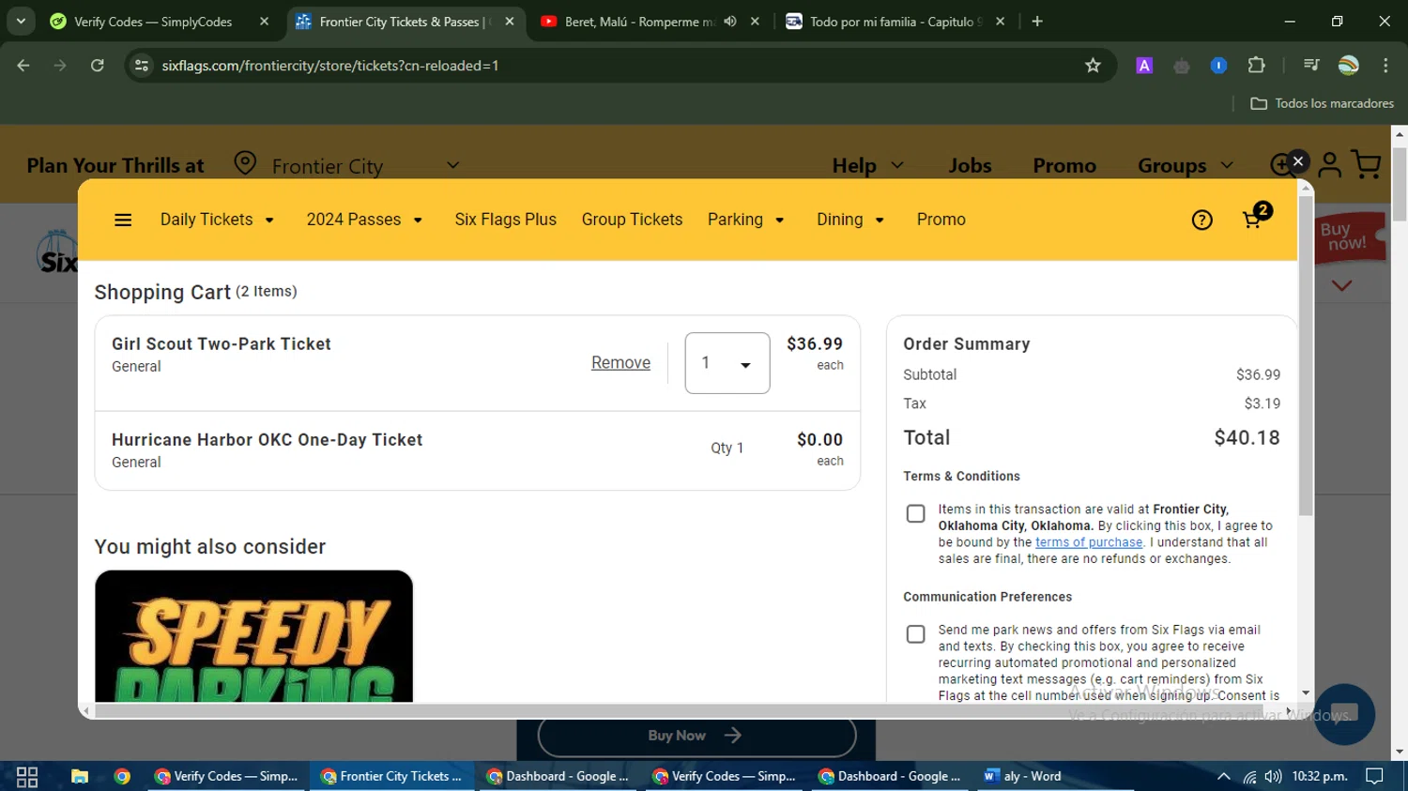
Task: Close the Frontier City Tickets tab
Action: tap(510, 22)
